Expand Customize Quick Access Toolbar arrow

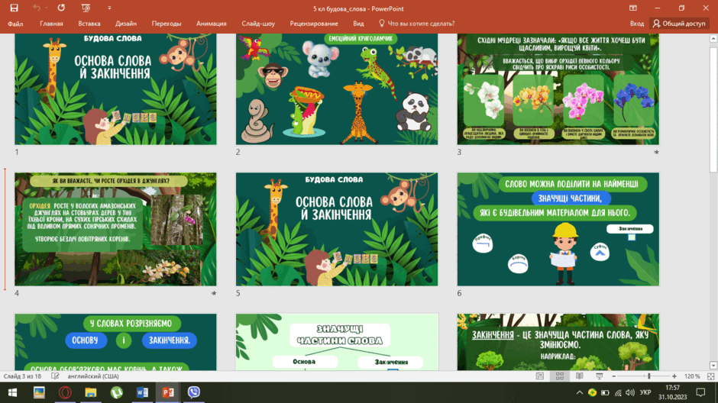coord(109,8)
